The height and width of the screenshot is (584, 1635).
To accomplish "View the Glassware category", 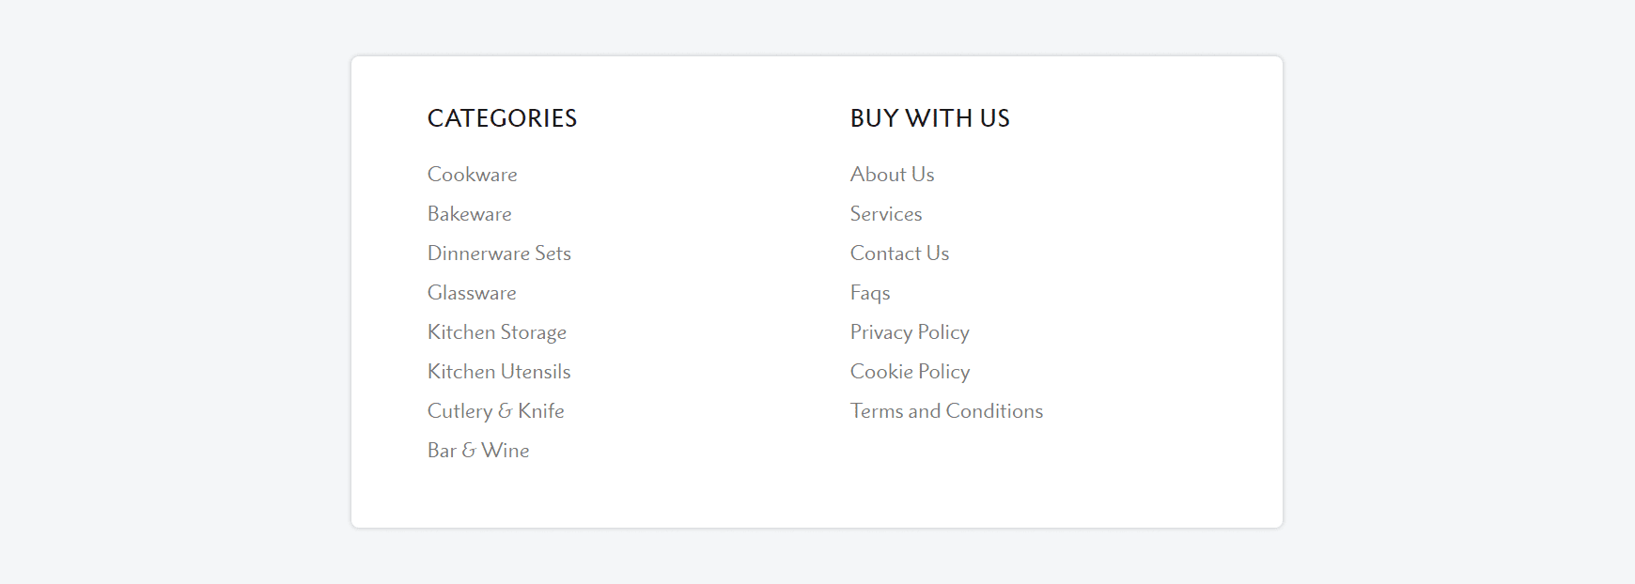I will (x=472, y=293).
